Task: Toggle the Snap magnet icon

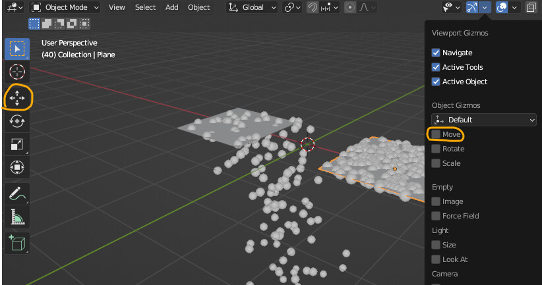Action: 313,7
